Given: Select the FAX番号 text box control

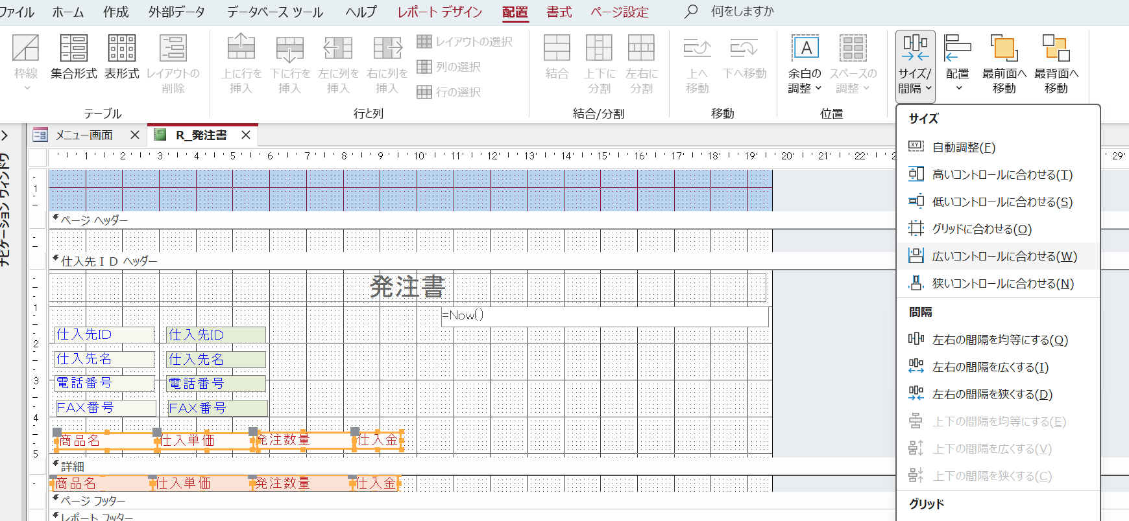Looking at the screenshot, I should pos(217,408).
